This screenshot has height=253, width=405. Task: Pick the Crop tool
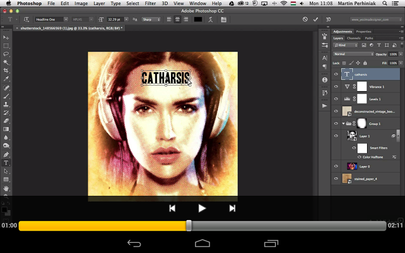(x=6, y=71)
